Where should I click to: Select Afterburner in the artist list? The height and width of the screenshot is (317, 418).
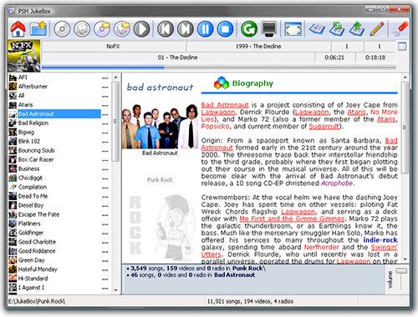(x=33, y=87)
